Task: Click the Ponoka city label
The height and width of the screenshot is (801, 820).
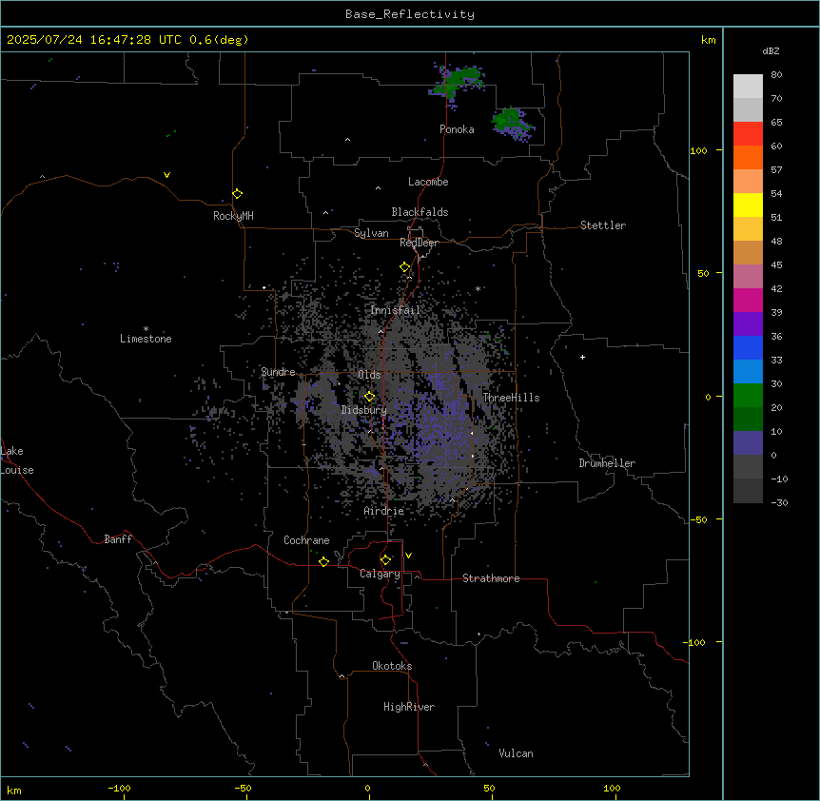Action: pos(457,129)
